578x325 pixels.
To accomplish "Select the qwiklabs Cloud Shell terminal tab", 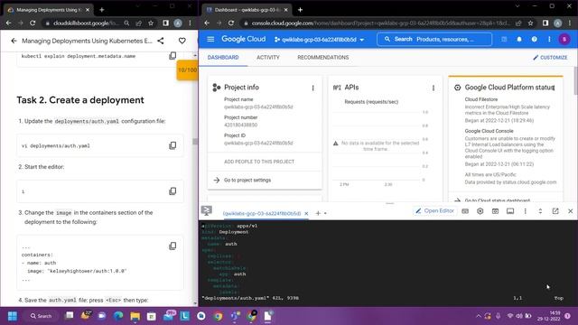I will (262, 213).
